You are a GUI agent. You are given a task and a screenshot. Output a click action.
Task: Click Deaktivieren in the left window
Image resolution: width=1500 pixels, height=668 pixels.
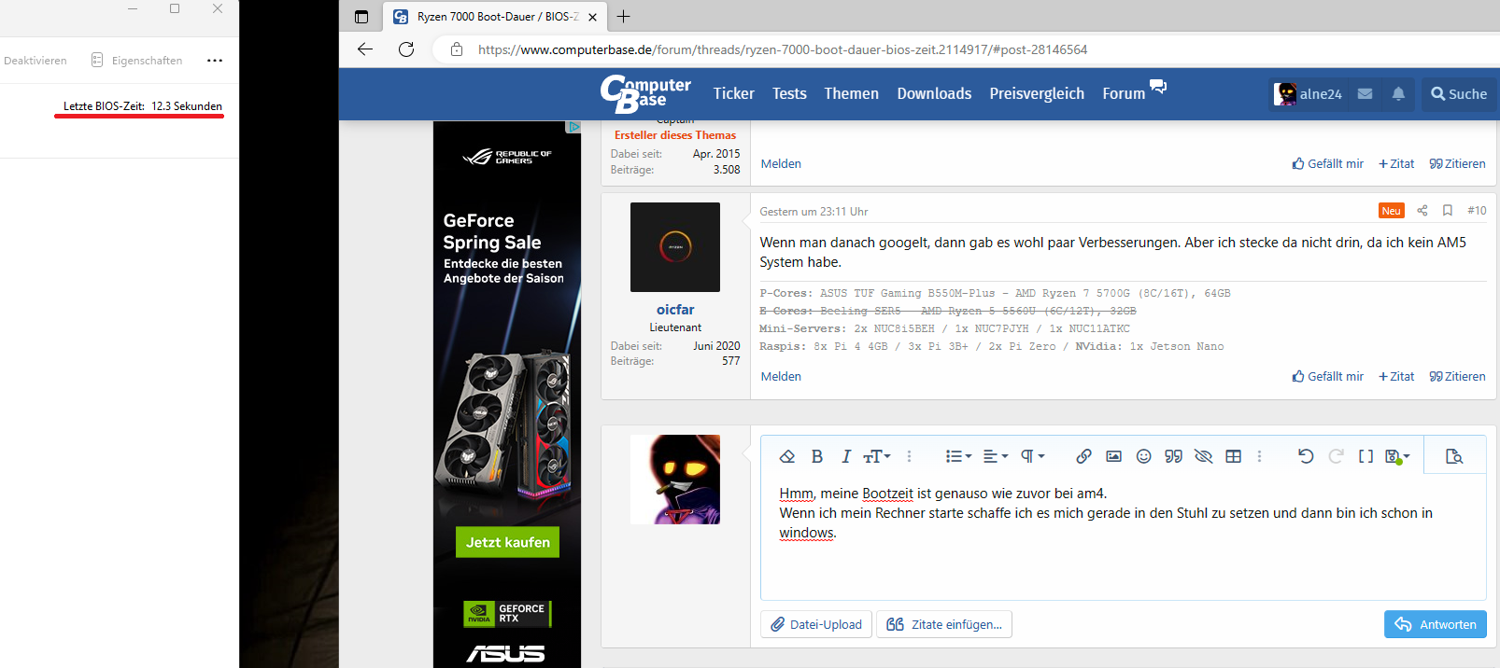tap(35, 61)
